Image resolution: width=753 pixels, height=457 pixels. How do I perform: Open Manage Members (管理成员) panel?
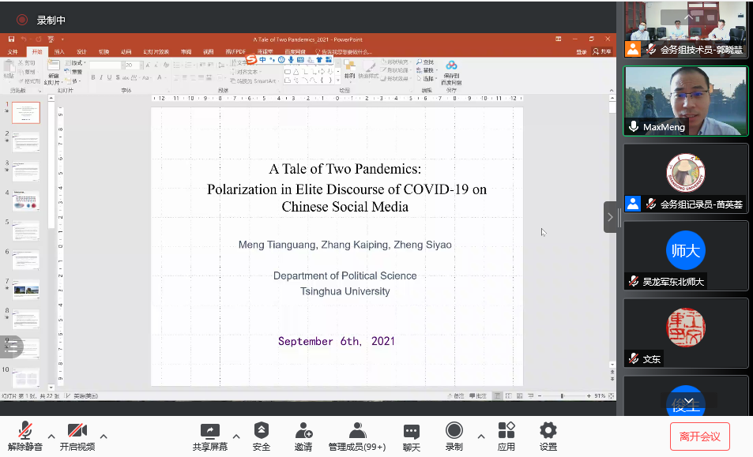(357, 431)
